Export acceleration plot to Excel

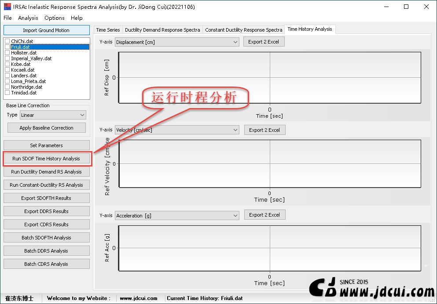[265, 215]
